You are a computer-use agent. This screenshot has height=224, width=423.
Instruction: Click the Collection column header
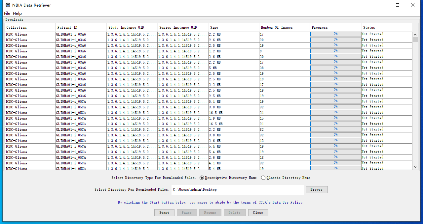pos(30,28)
